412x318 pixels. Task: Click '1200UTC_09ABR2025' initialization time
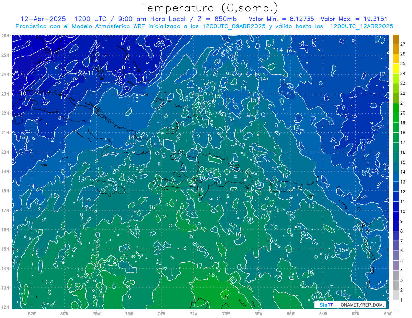233,26
